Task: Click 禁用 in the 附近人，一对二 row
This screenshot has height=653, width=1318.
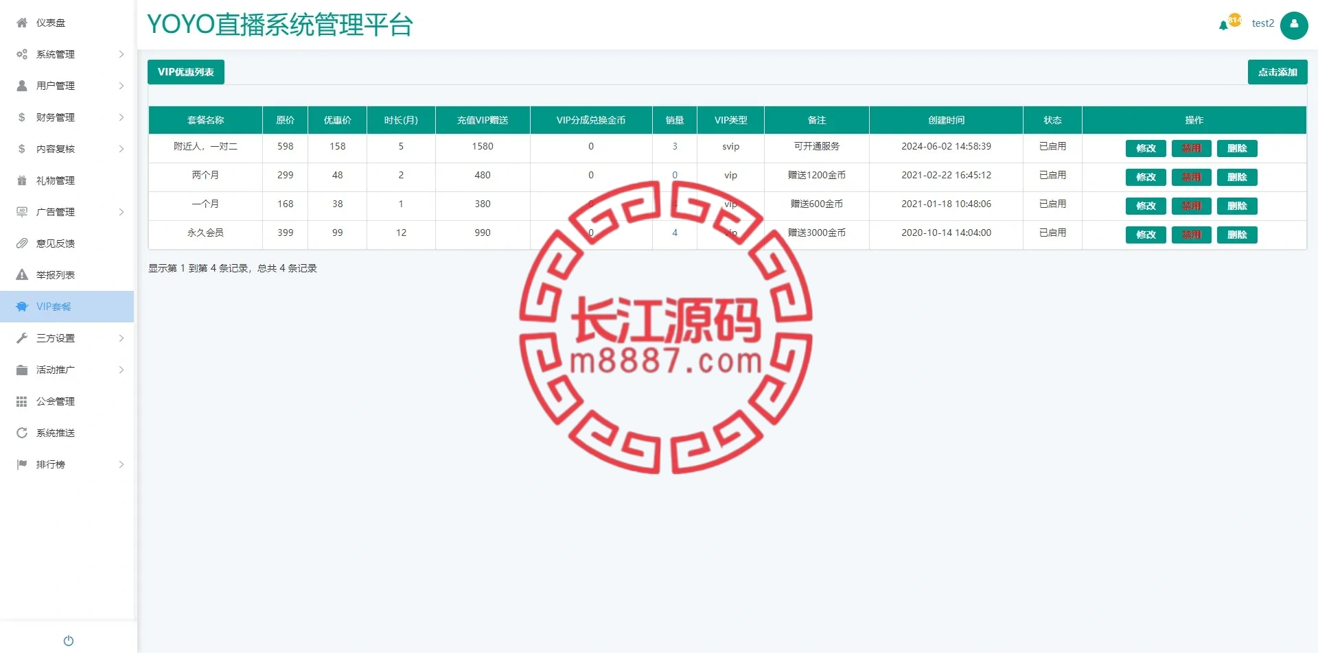Action: click(x=1192, y=148)
